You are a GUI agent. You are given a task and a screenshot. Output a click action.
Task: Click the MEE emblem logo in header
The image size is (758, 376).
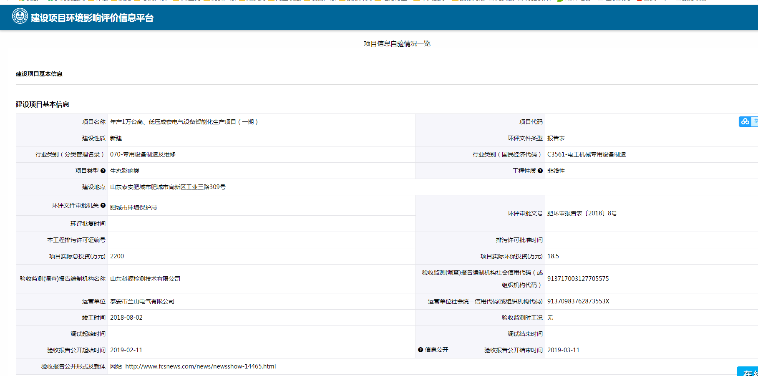pos(20,17)
